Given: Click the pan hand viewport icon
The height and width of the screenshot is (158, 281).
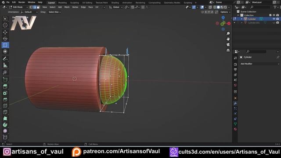Looking at the screenshot, I should pos(228,39).
